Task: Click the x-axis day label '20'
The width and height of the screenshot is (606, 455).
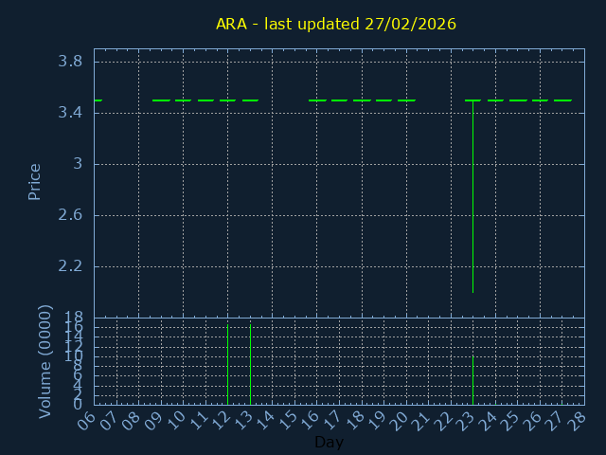Action: coord(400,419)
